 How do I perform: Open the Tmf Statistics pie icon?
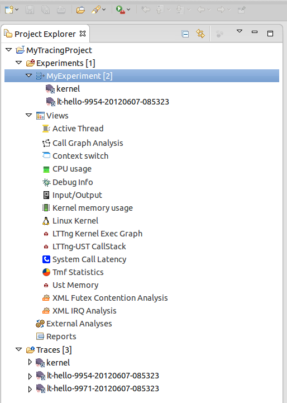click(x=46, y=272)
